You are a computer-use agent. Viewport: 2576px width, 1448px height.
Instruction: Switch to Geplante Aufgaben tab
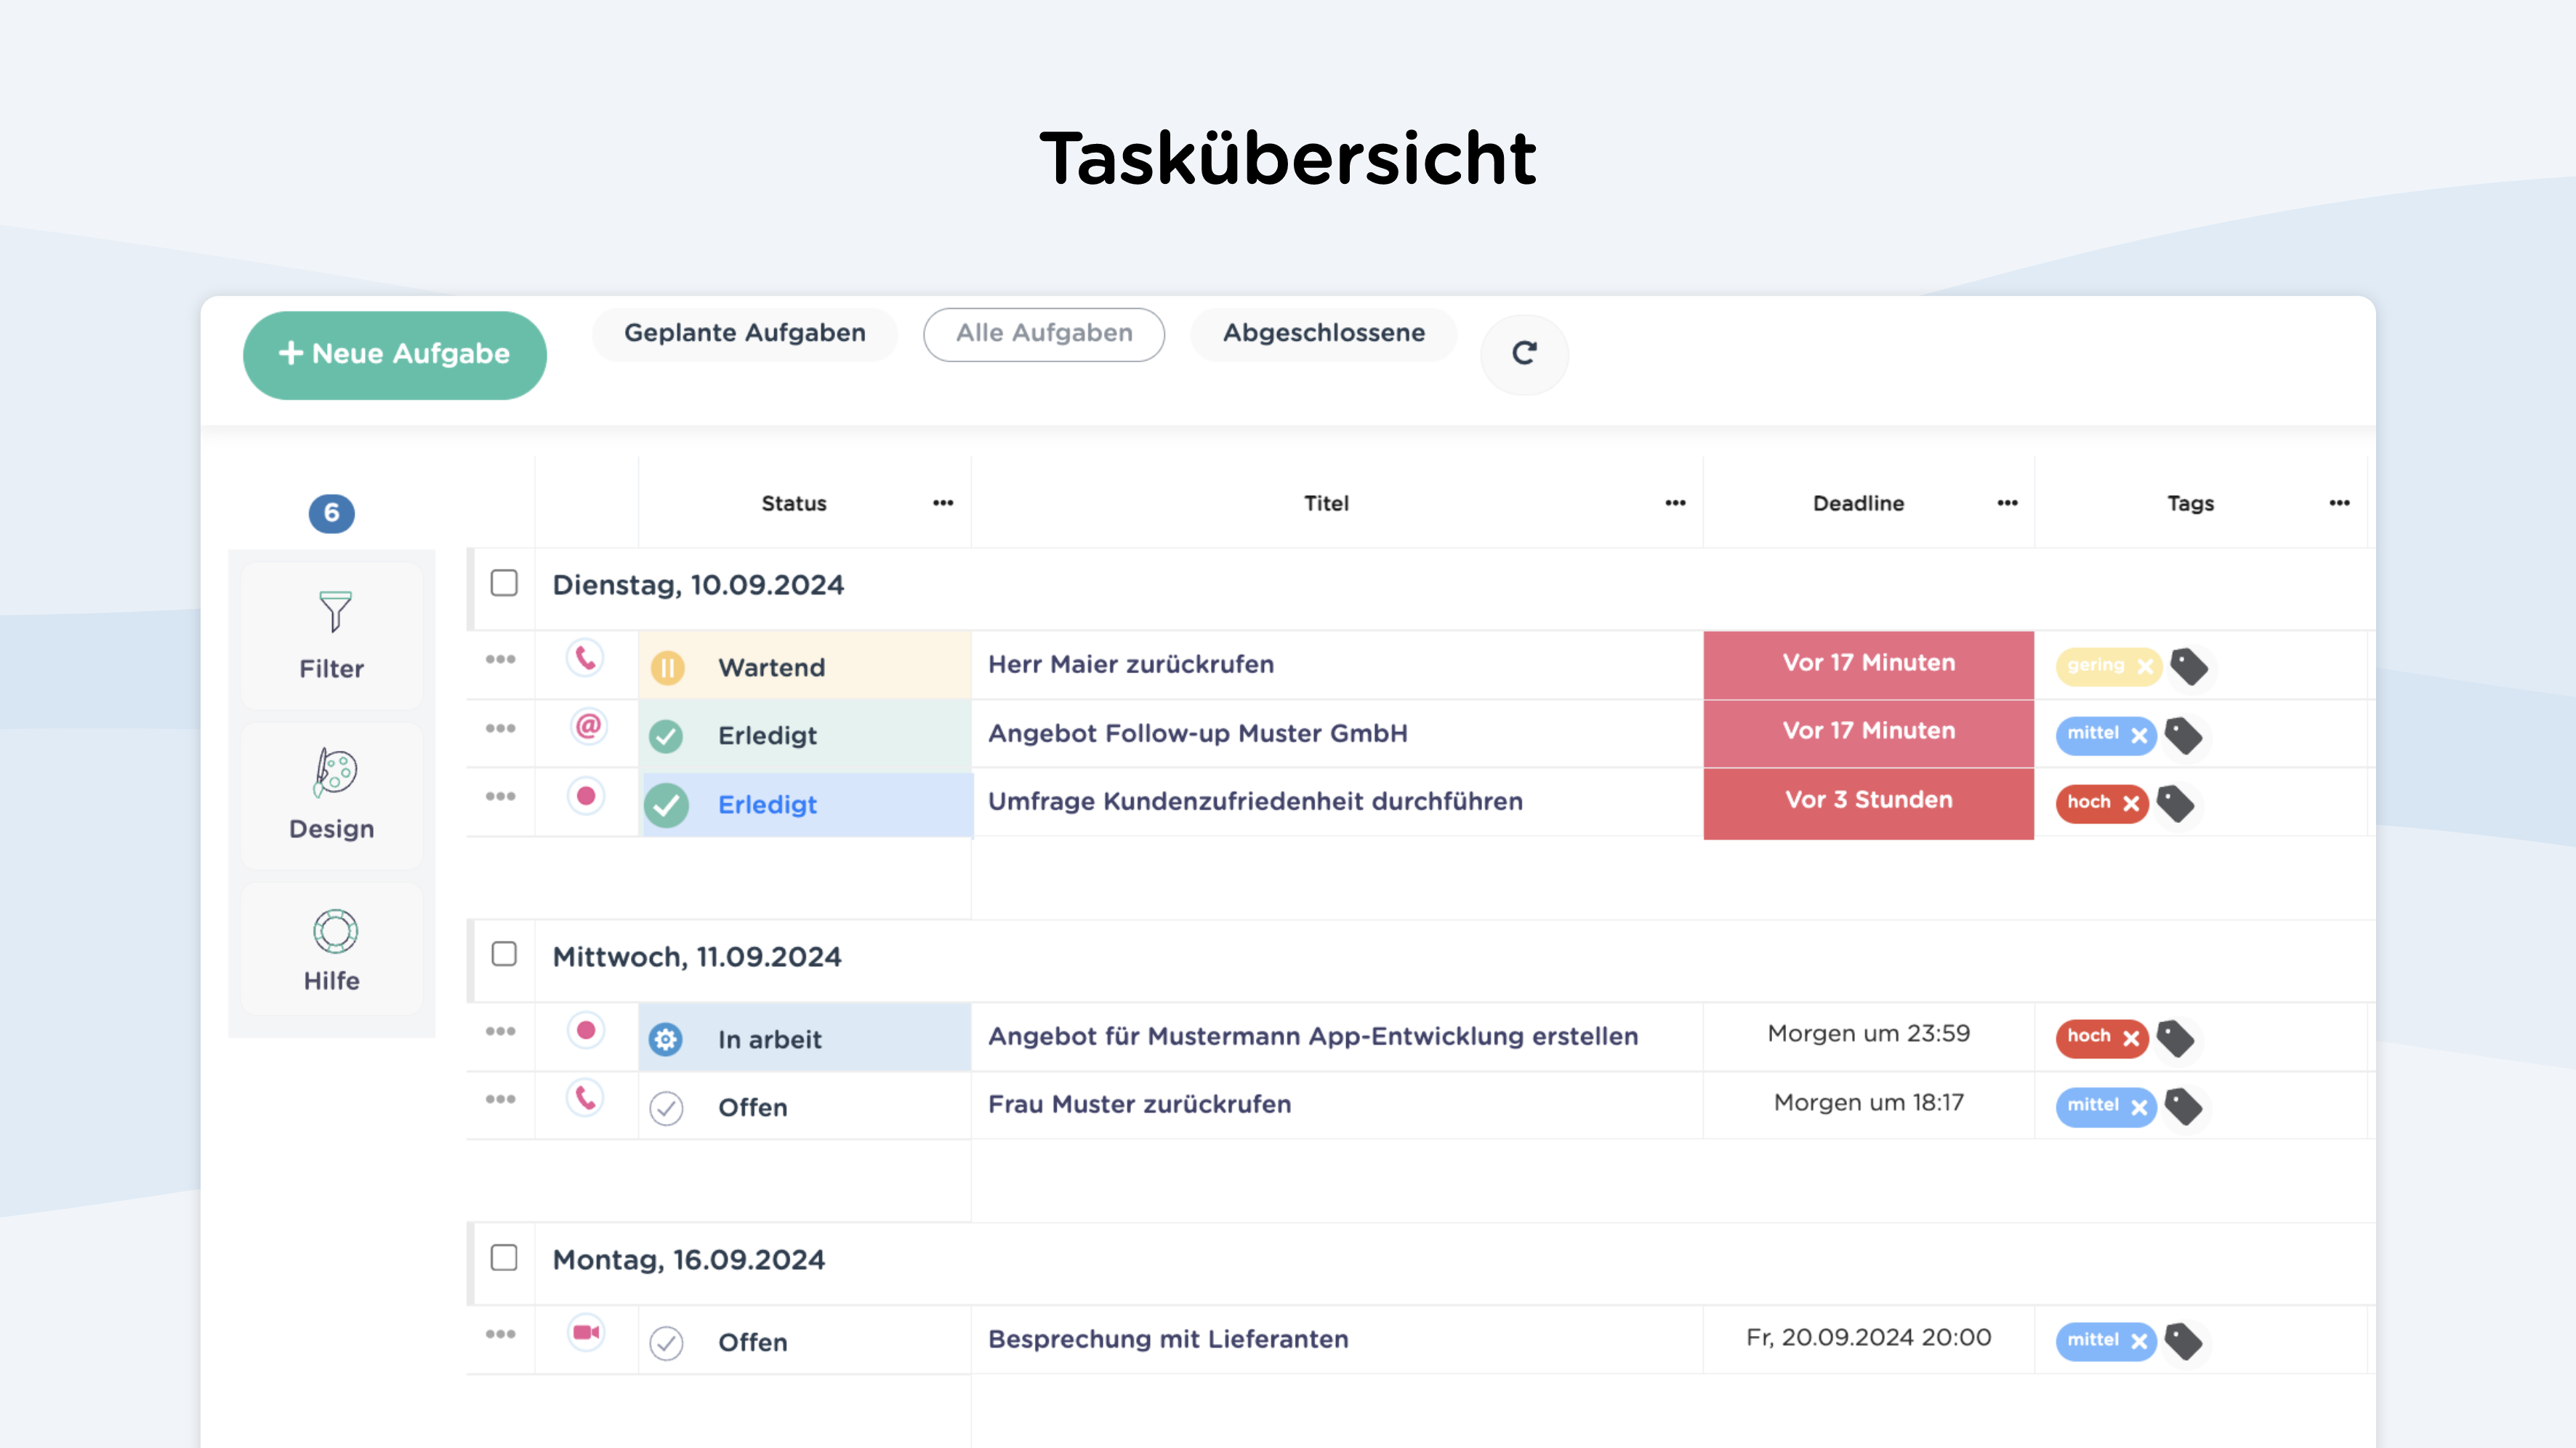[744, 333]
